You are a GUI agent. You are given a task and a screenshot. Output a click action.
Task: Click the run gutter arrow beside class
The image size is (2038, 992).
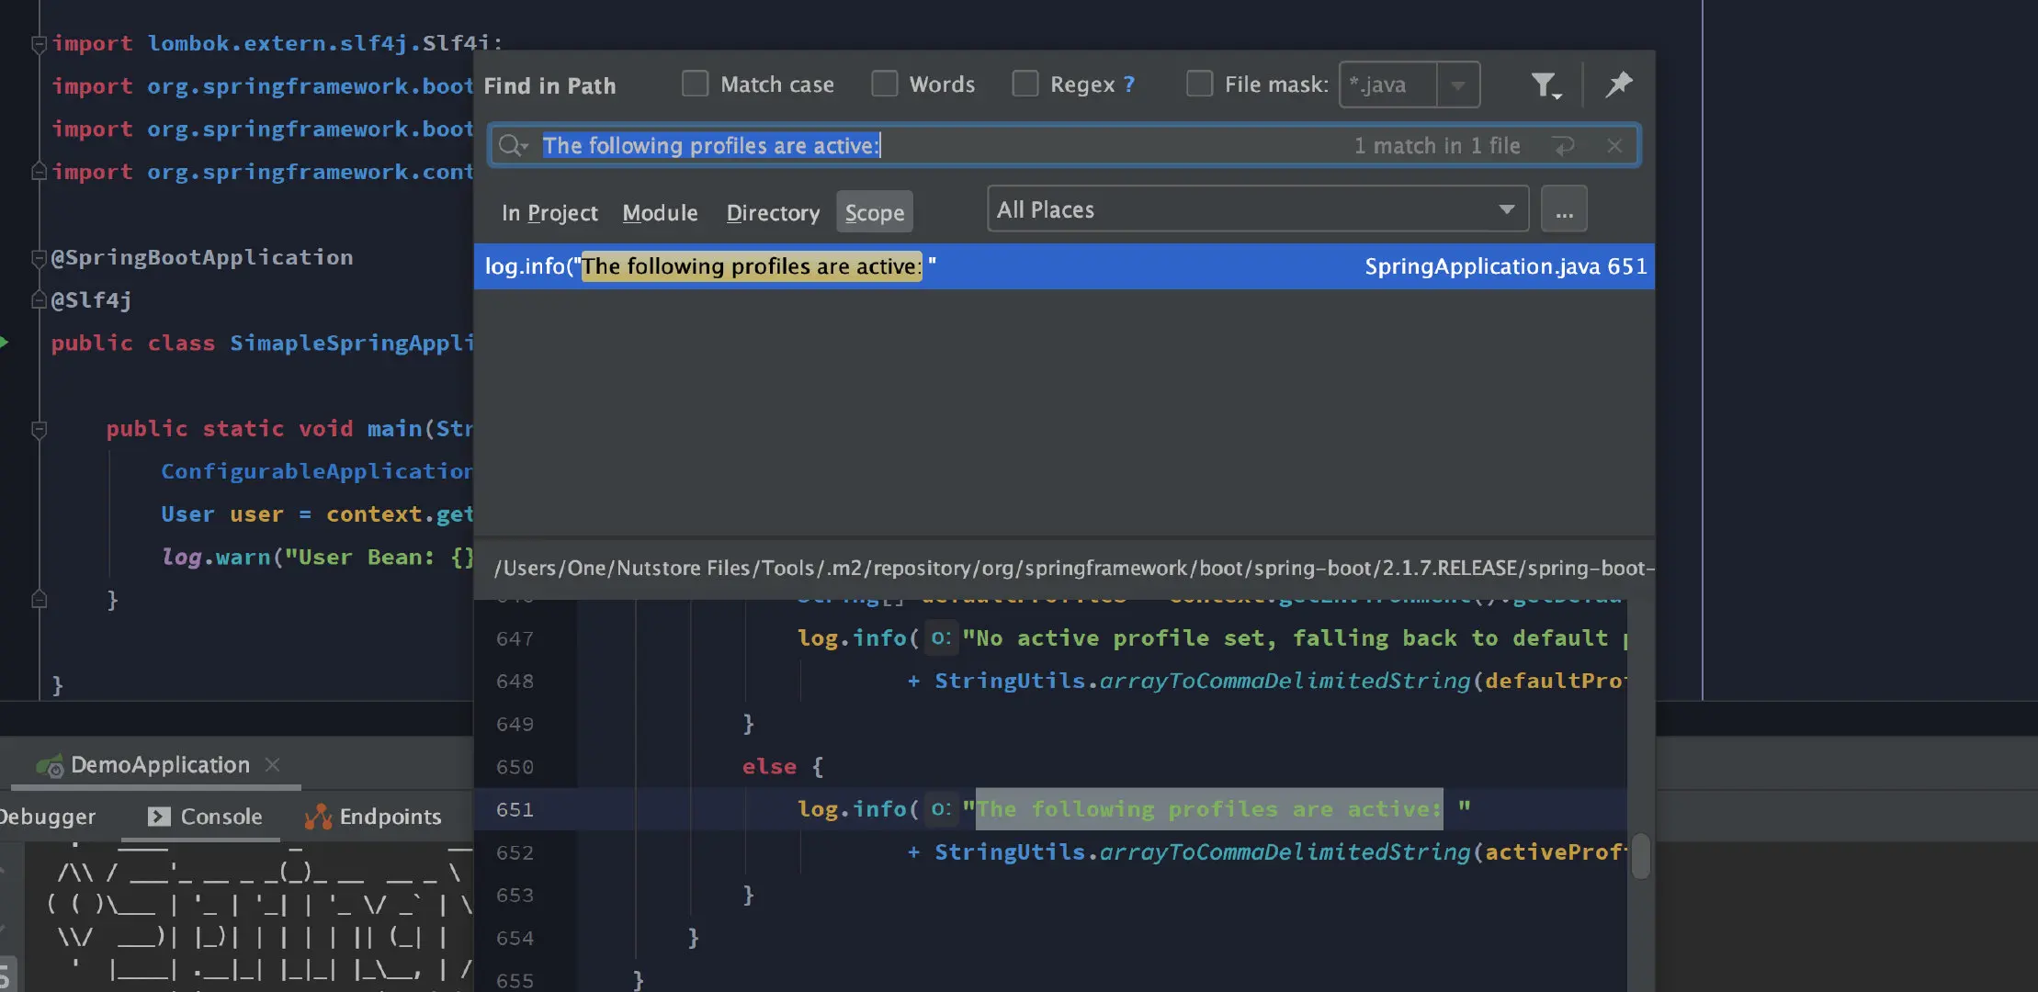tap(5, 343)
